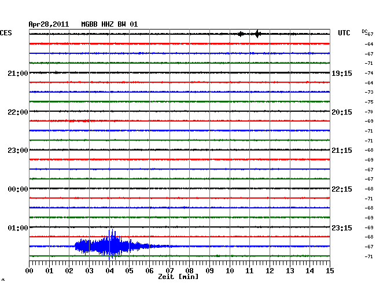The width and height of the screenshot is (376, 286).
Task: Select the 20:15 UTC time label
Action: [342, 112]
